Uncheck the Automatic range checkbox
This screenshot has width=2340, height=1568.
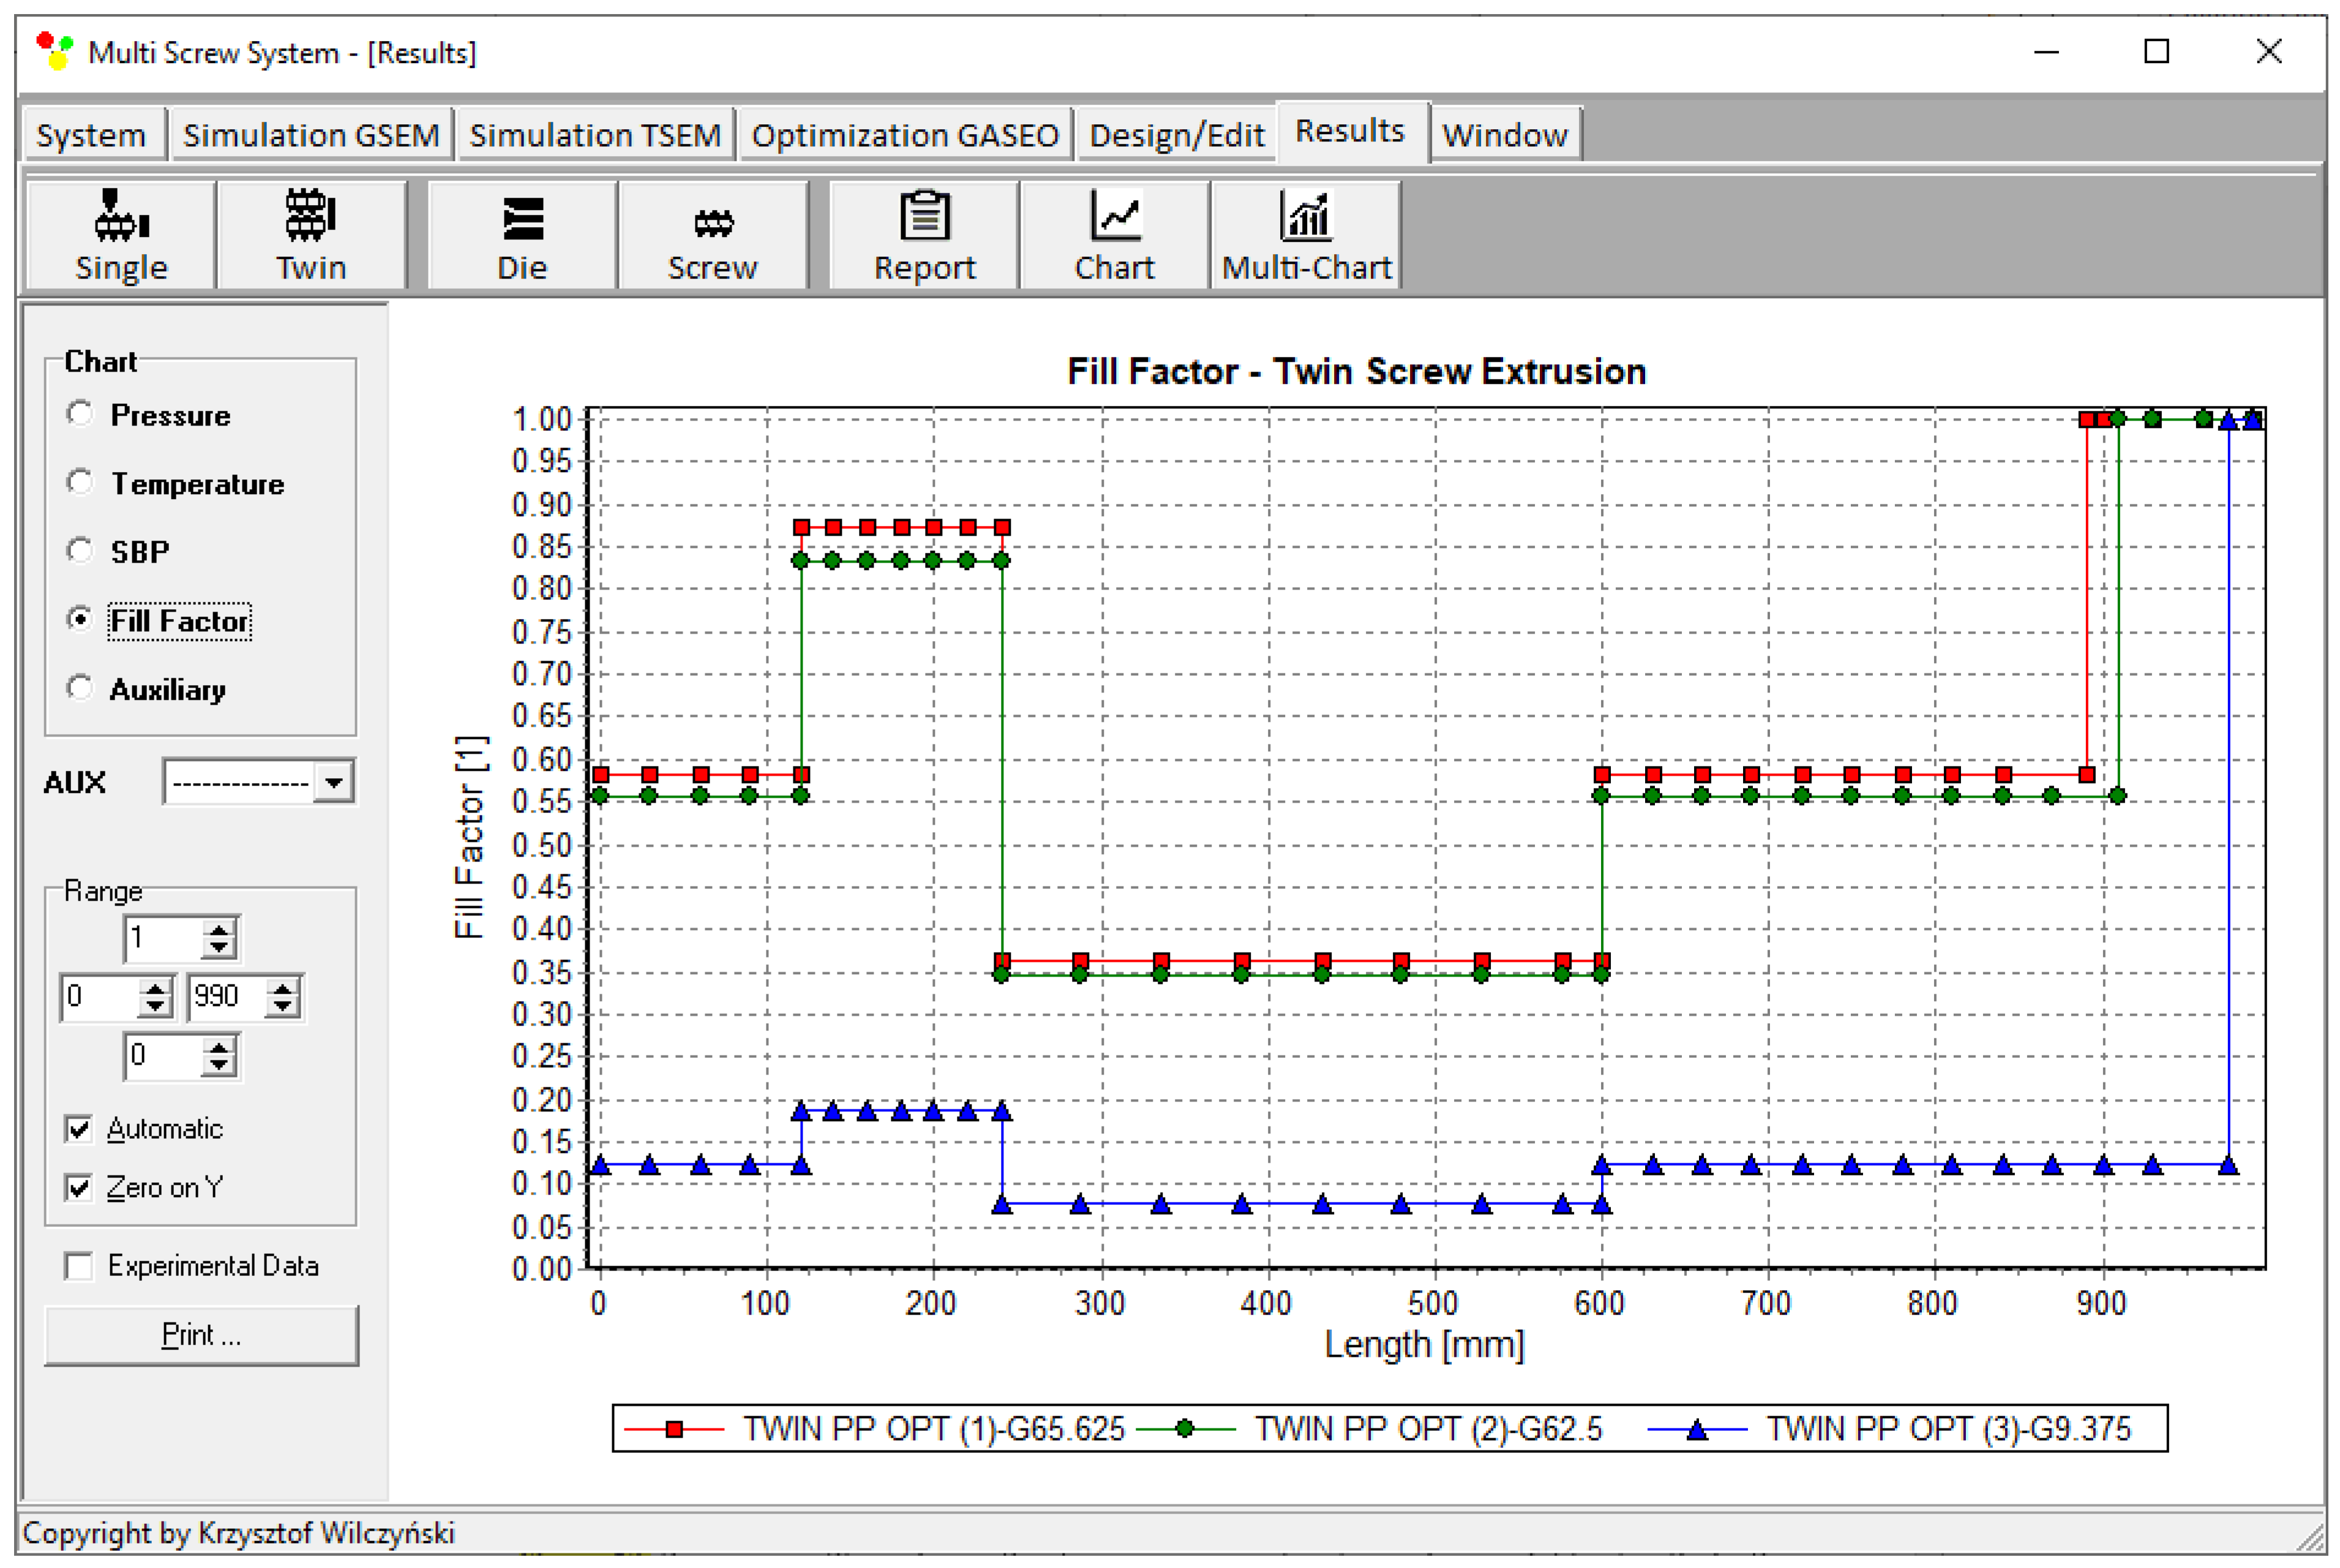(78, 1129)
